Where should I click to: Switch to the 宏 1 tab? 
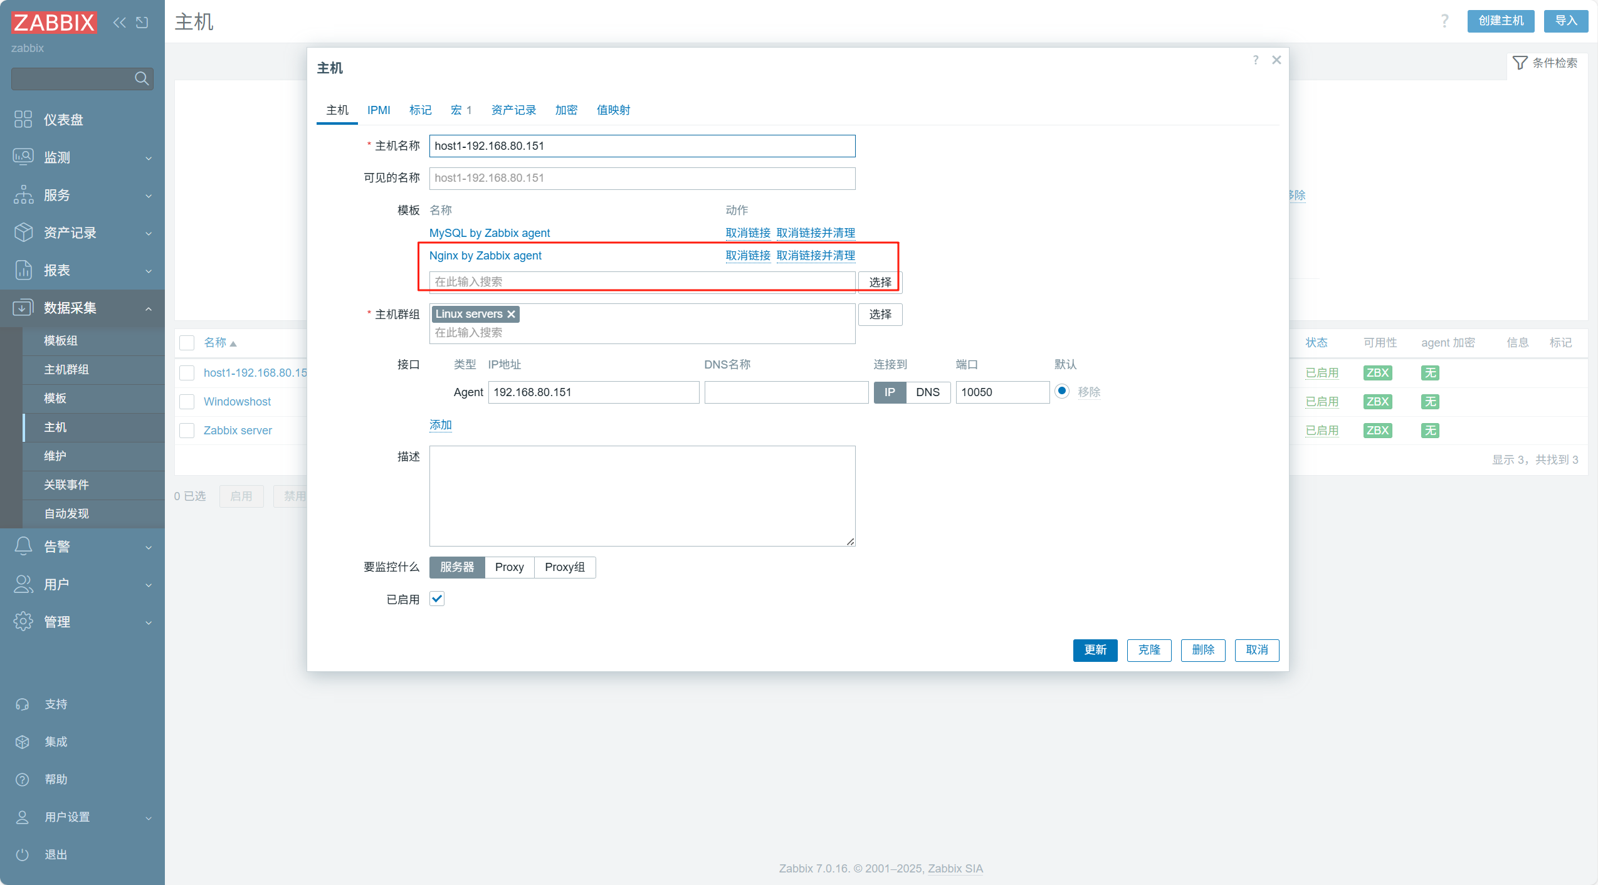coord(461,110)
